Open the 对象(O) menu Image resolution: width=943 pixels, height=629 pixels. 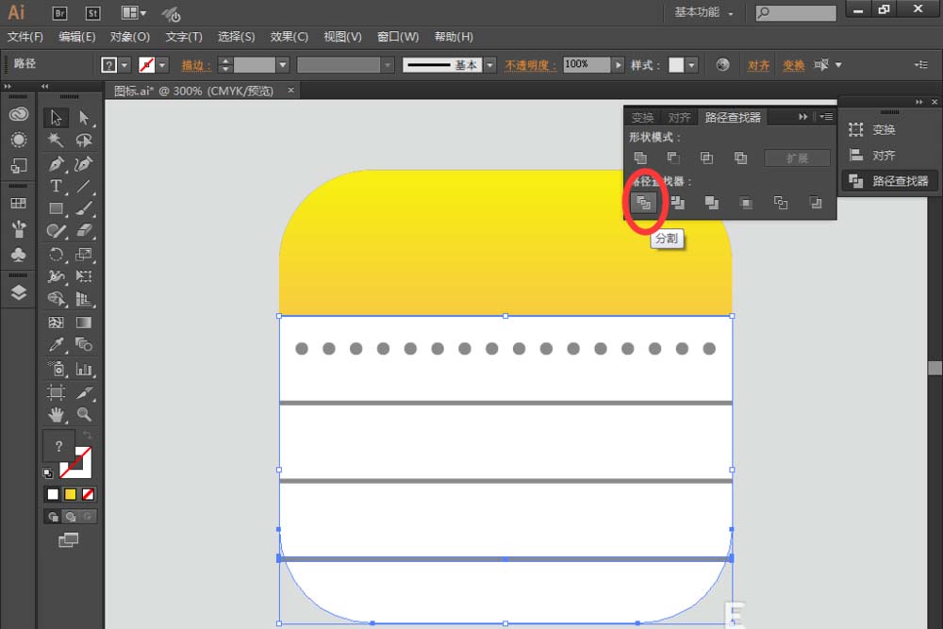pos(130,37)
